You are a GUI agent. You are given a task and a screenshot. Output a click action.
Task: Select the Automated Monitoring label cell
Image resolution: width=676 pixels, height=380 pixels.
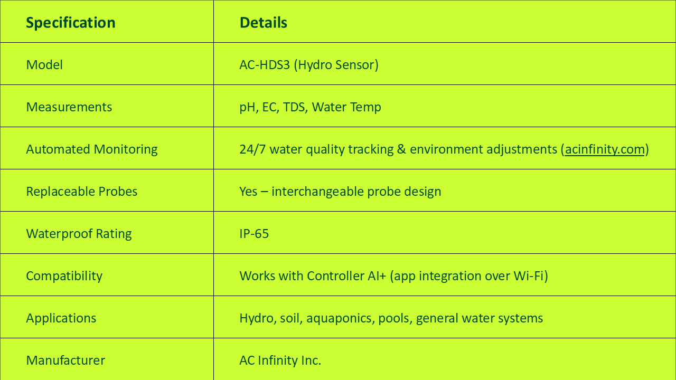(92, 149)
